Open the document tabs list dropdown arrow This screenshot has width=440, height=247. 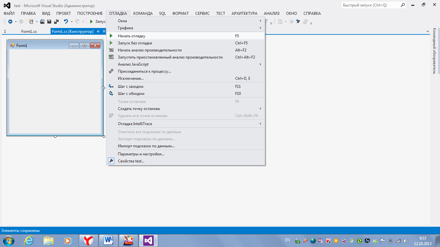tap(428, 32)
